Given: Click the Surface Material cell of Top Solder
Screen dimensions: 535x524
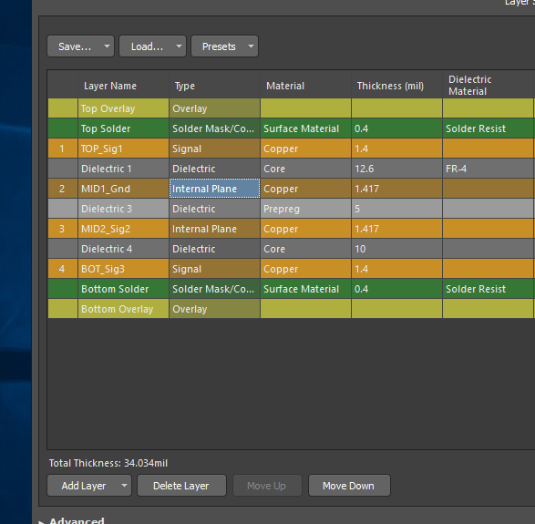Looking at the screenshot, I should (305, 128).
